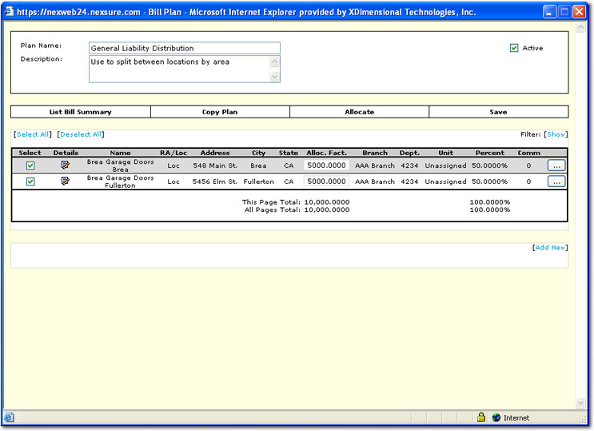594x431 pixels.
Task: Edit Alloc. Fact. value for 5456 Elm St.
Action: pyautogui.click(x=326, y=182)
